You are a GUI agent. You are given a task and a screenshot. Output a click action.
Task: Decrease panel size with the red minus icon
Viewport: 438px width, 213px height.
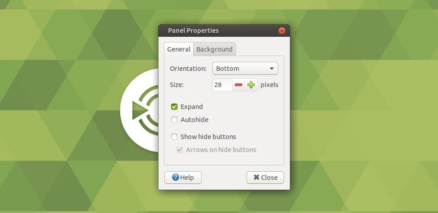(239, 85)
